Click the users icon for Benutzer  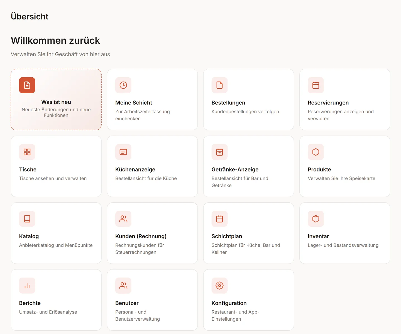tap(123, 286)
